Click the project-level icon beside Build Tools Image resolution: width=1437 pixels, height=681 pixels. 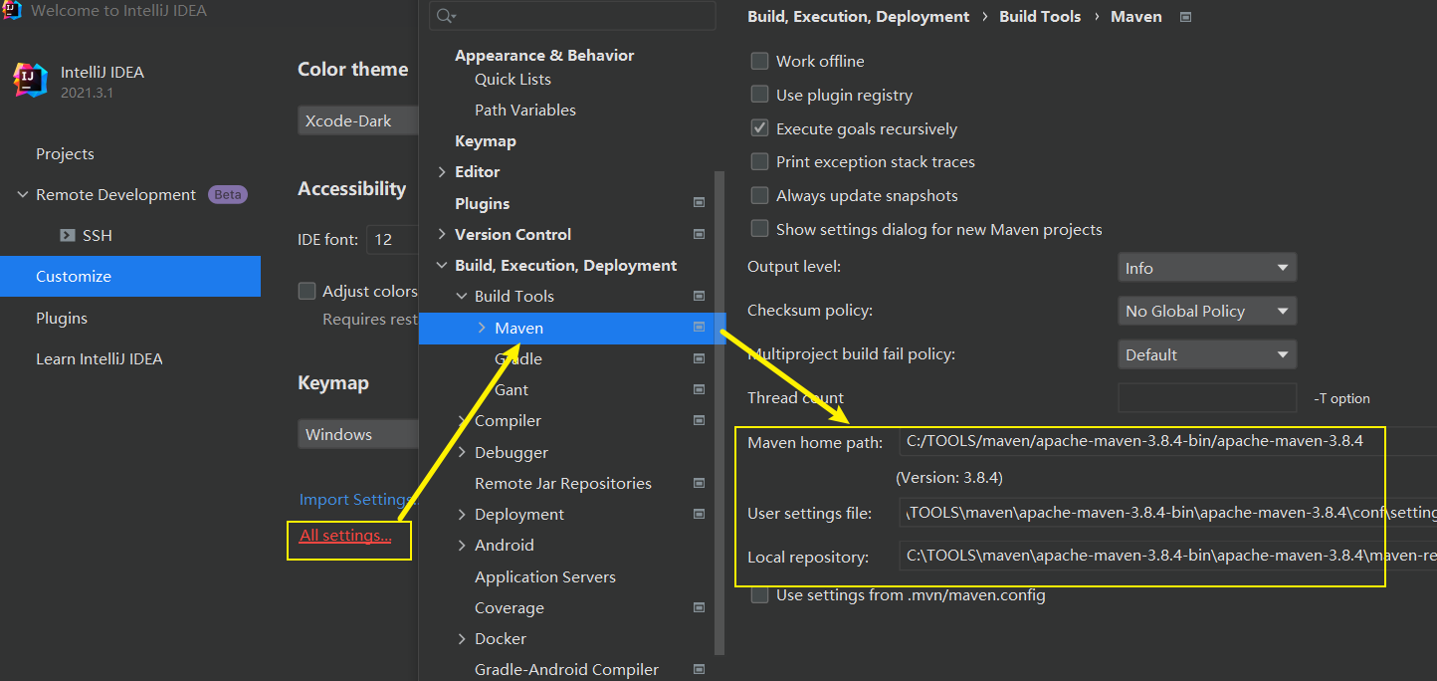coord(699,296)
